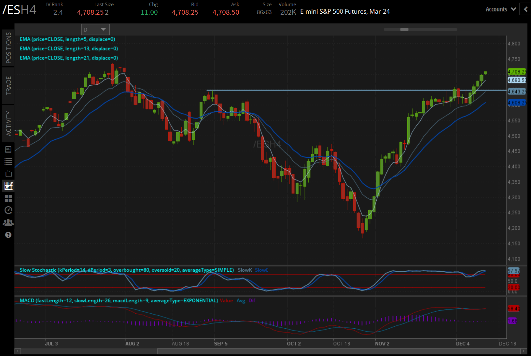Click the bottom horizontal scrollbar thumb

[x=339, y=351]
